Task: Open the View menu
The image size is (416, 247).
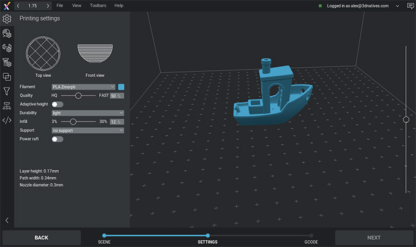Action: tap(77, 5)
